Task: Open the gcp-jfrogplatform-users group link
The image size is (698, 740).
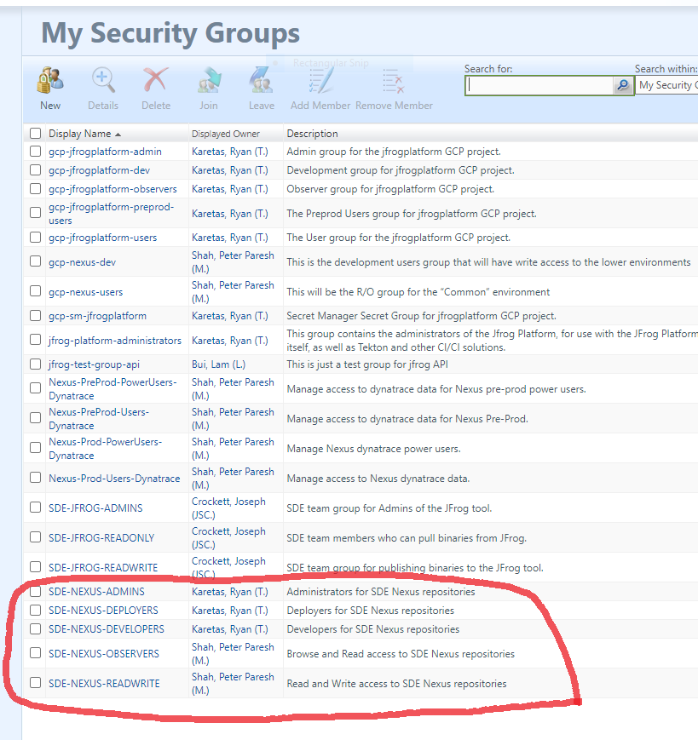Action: (102, 238)
